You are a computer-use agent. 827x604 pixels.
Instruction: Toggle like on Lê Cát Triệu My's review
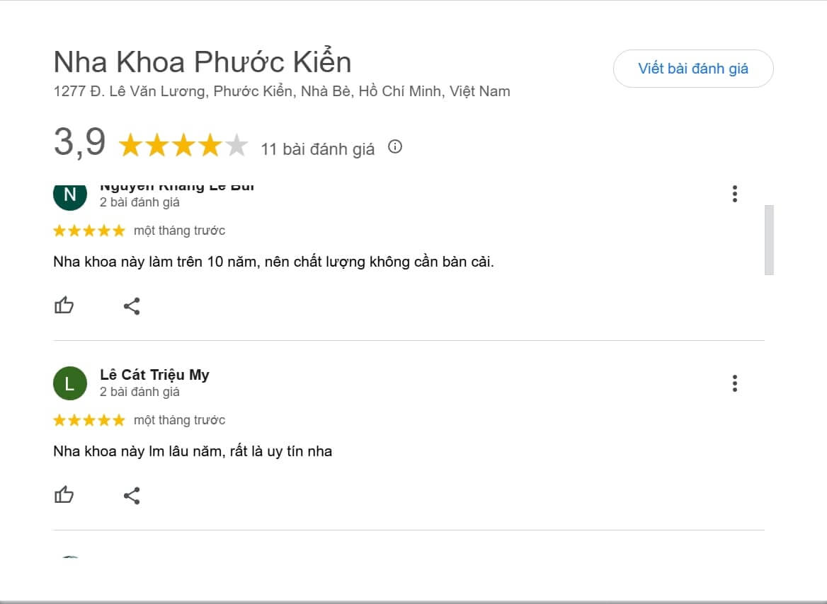click(64, 495)
